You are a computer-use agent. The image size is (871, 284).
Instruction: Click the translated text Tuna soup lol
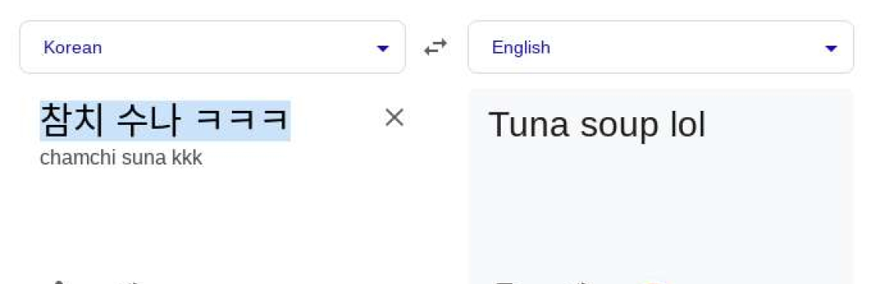click(x=597, y=124)
